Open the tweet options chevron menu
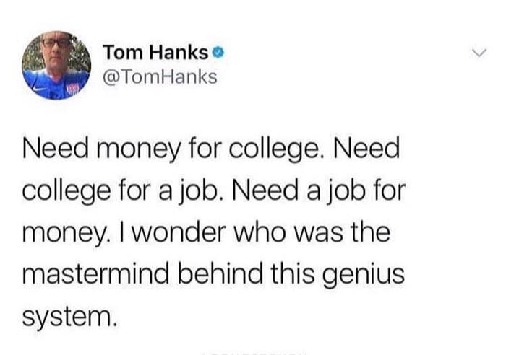This screenshot has height=355, width=506. (x=479, y=53)
